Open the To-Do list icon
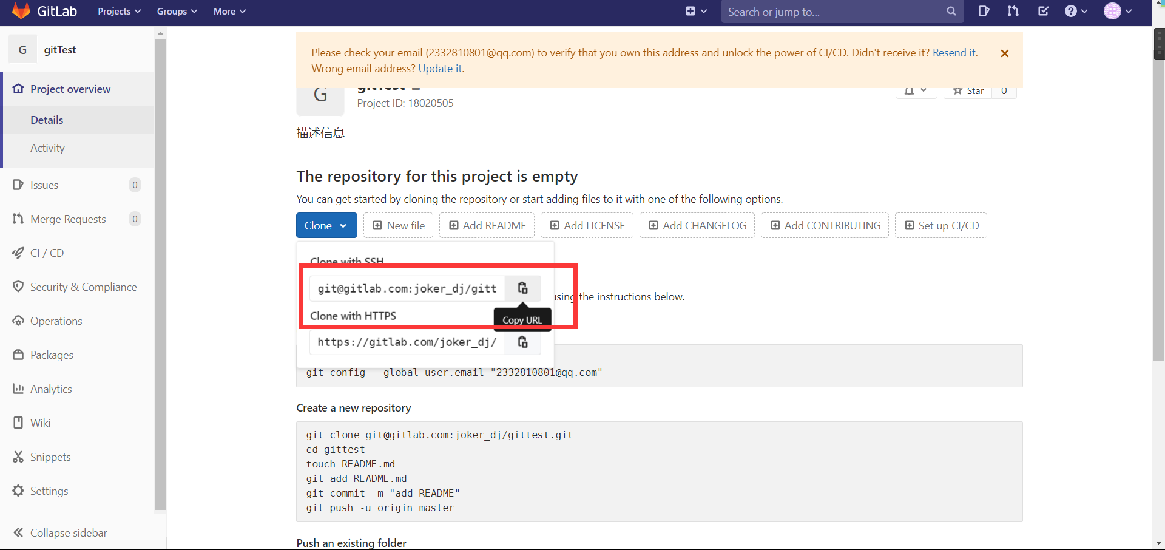Viewport: 1165px width, 550px height. [1043, 11]
